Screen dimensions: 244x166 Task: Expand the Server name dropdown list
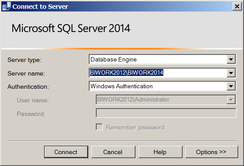(x=231, y=73)
